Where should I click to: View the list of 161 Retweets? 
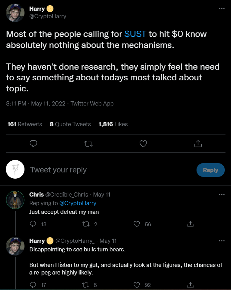24,124
